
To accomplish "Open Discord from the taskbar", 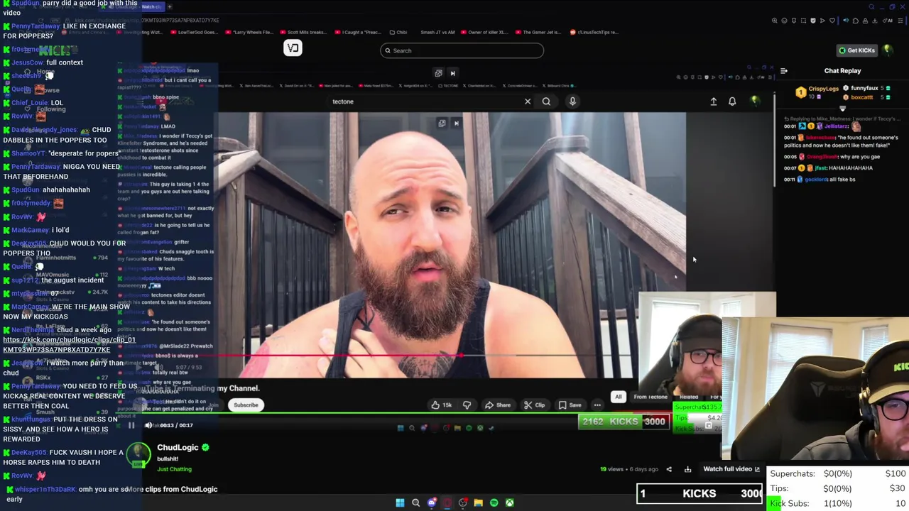I will 431,502.
